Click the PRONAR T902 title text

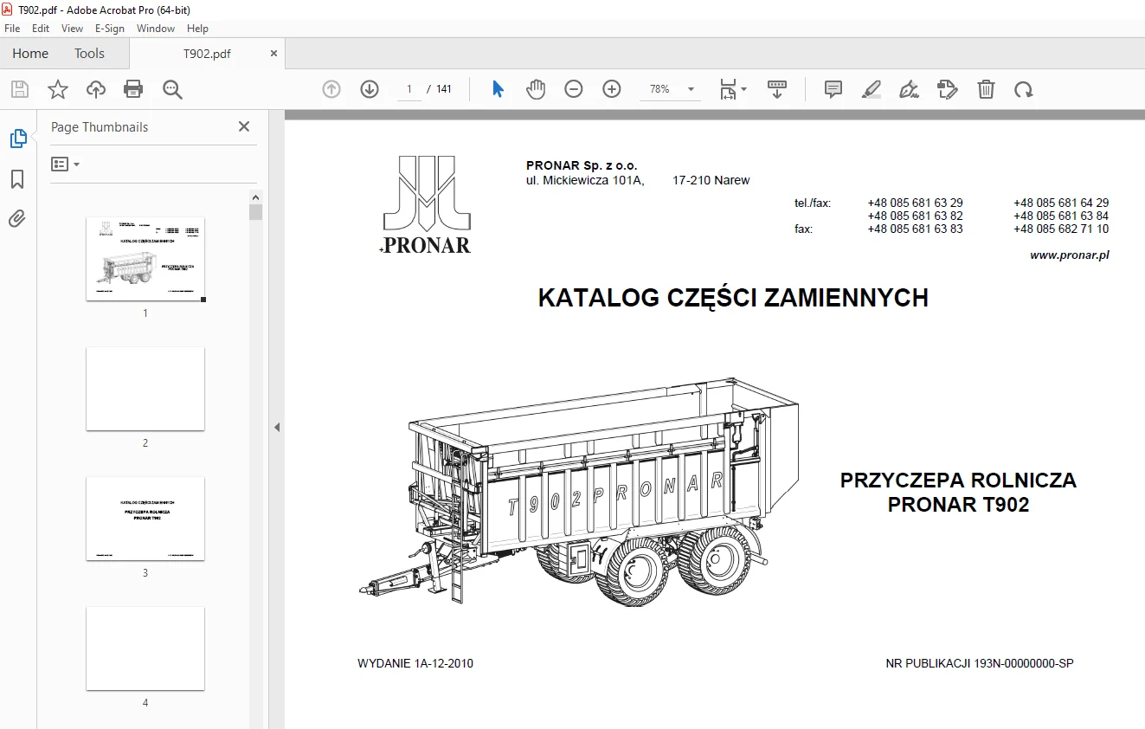pos(958,505)
